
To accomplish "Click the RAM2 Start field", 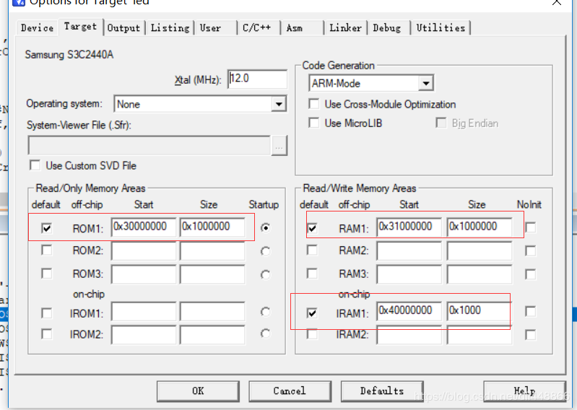I will pyautogui.click(x=409, y=251).
